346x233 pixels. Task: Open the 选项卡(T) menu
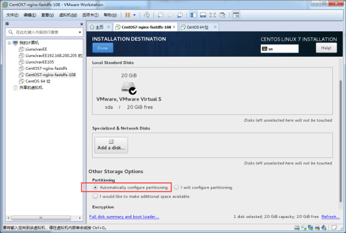pyautogui.click(x=90, y=15)
